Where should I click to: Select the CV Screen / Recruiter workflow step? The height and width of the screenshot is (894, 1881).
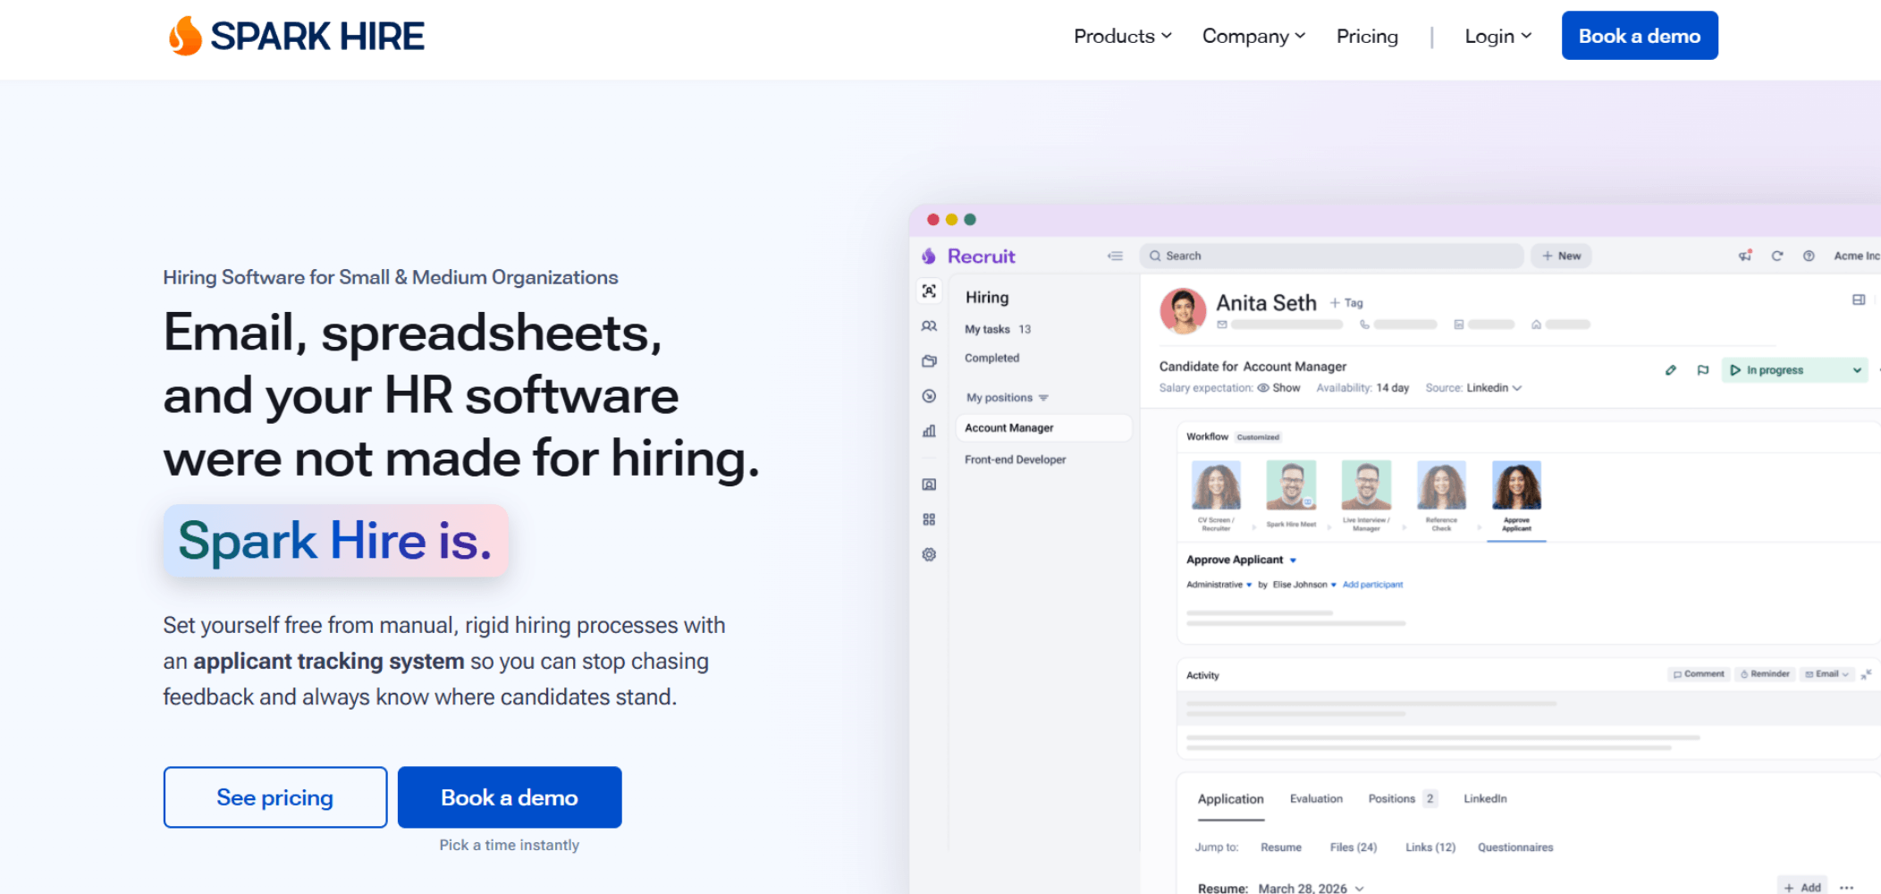(1216, 497)
